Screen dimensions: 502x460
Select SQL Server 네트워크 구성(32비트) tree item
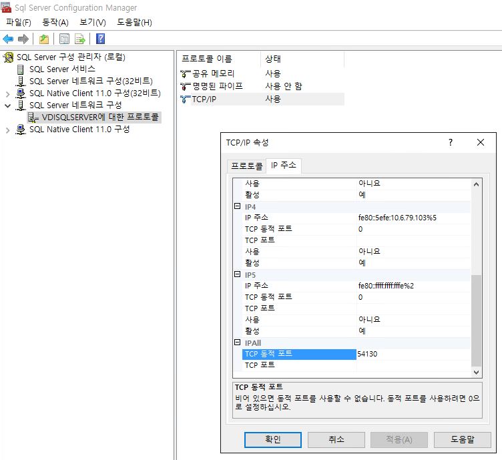pyautogui.click(x=91, y=81)
